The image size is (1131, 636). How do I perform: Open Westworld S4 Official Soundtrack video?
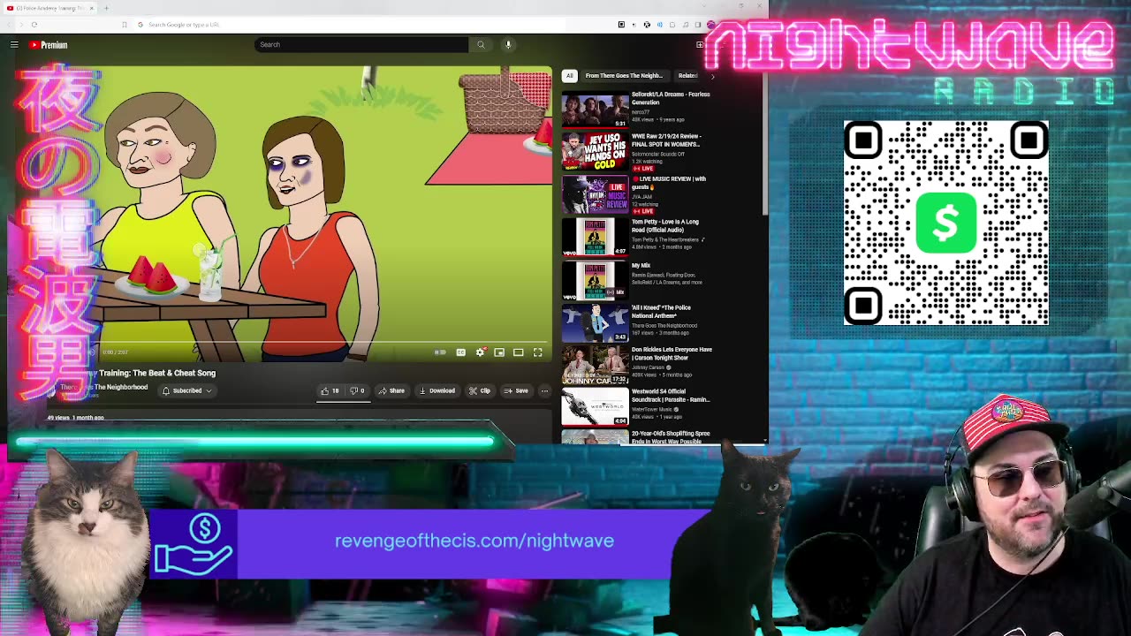click(637, 407)
